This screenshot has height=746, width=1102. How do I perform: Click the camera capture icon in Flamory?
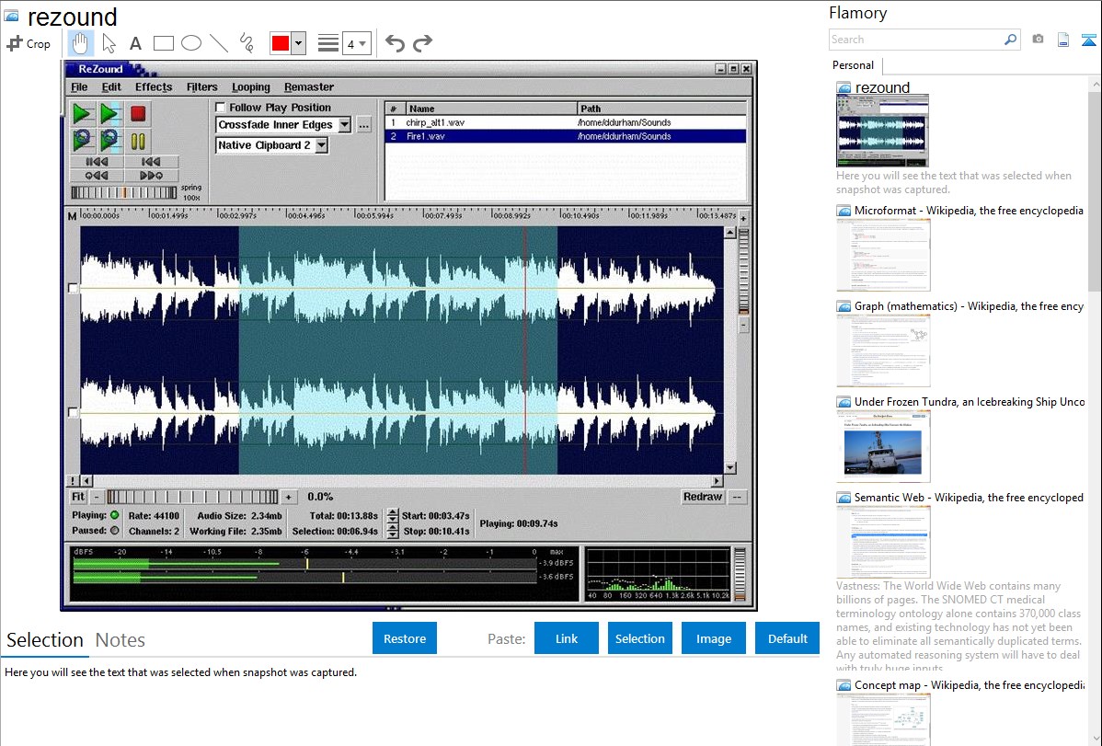pyautogui.click(x=1038, y=40)
